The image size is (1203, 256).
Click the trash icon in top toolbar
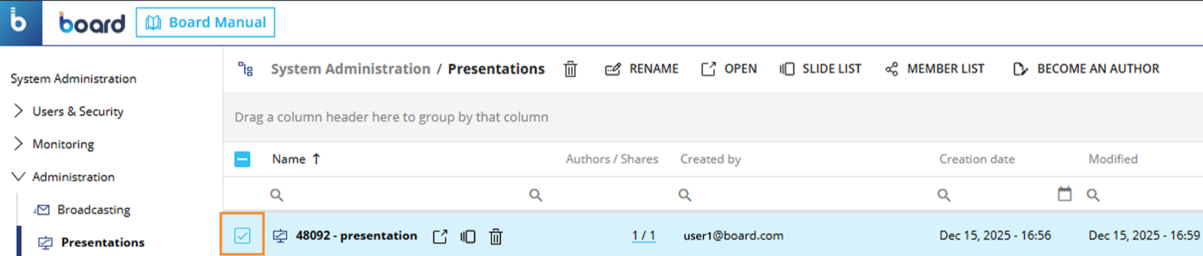[x=570, y=68]
